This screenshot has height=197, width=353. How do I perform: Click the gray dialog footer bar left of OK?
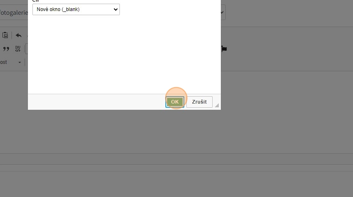[97, 102]
